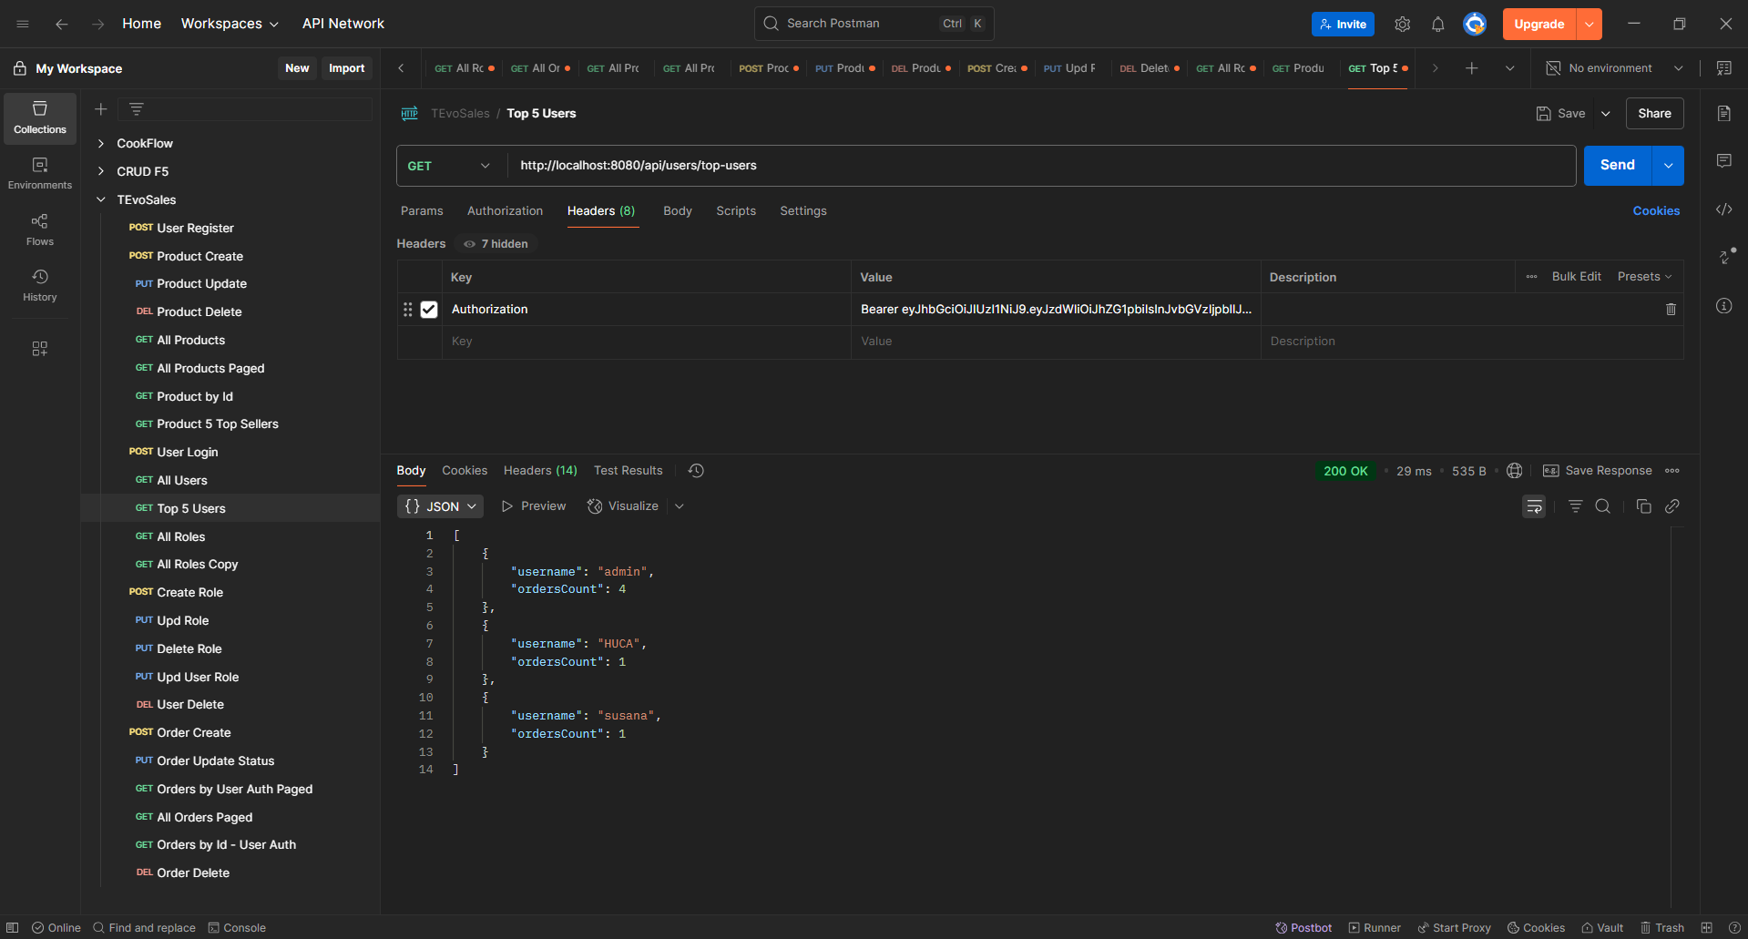Open the Flows sidebar panel

click(x=40, y=230)
